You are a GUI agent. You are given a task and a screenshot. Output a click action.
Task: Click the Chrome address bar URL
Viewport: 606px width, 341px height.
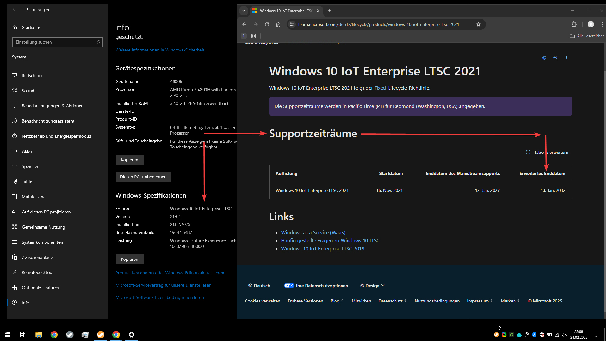point(378,24)
